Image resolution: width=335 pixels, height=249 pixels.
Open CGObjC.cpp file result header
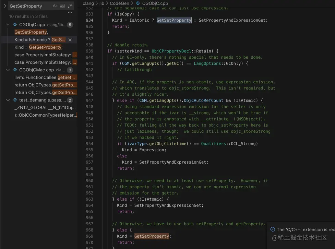[x=39, y=25]
